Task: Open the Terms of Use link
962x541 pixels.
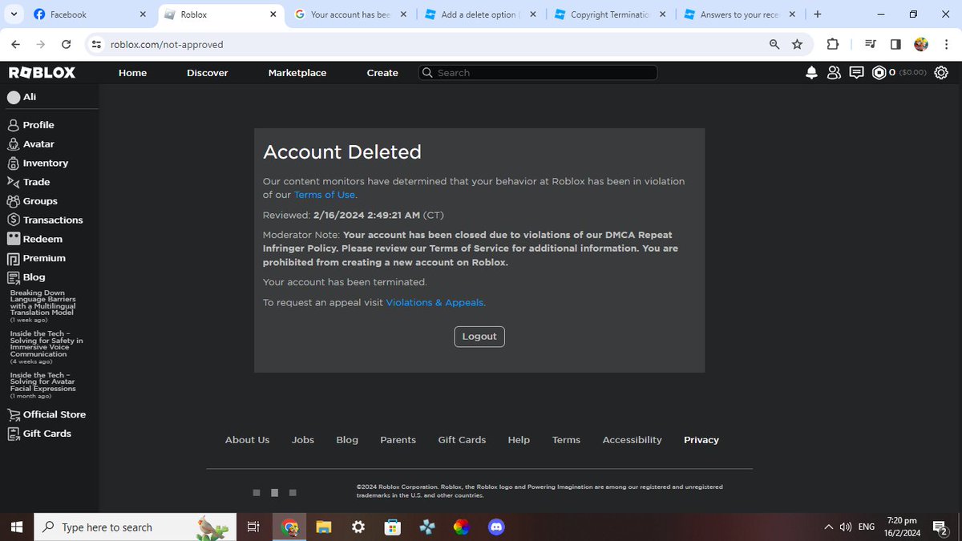Action: pos(325,195)
